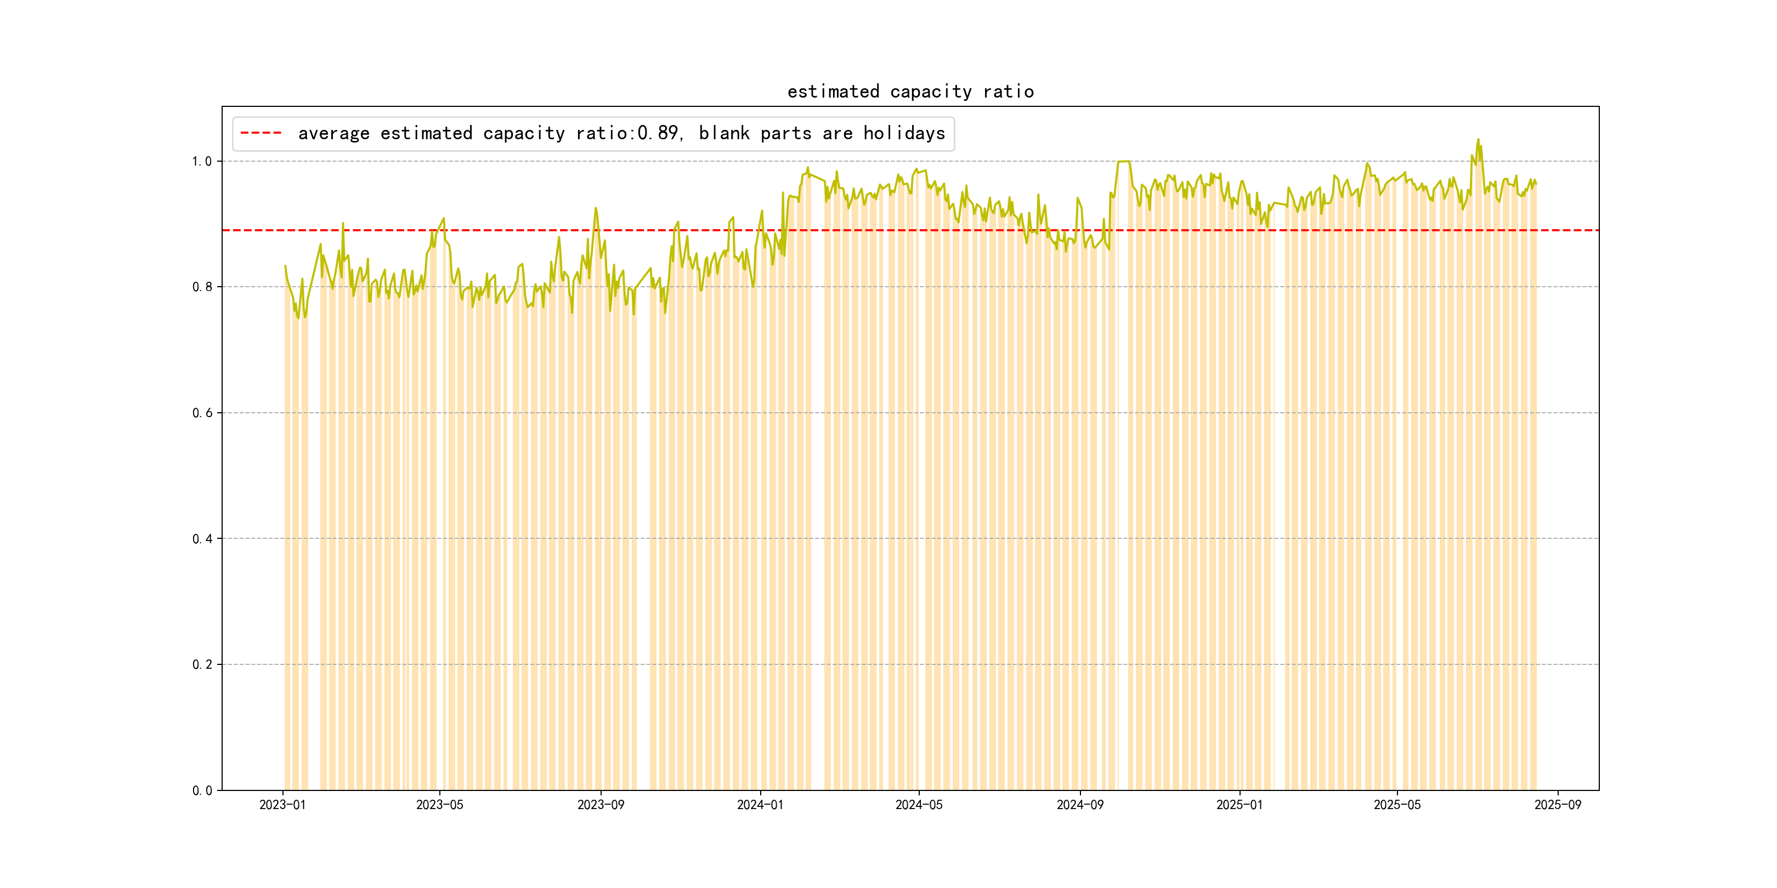This screenshot has height=888, width=1777.
Task: Click the highest peak of the yellow line
Action: point(1478,140)
